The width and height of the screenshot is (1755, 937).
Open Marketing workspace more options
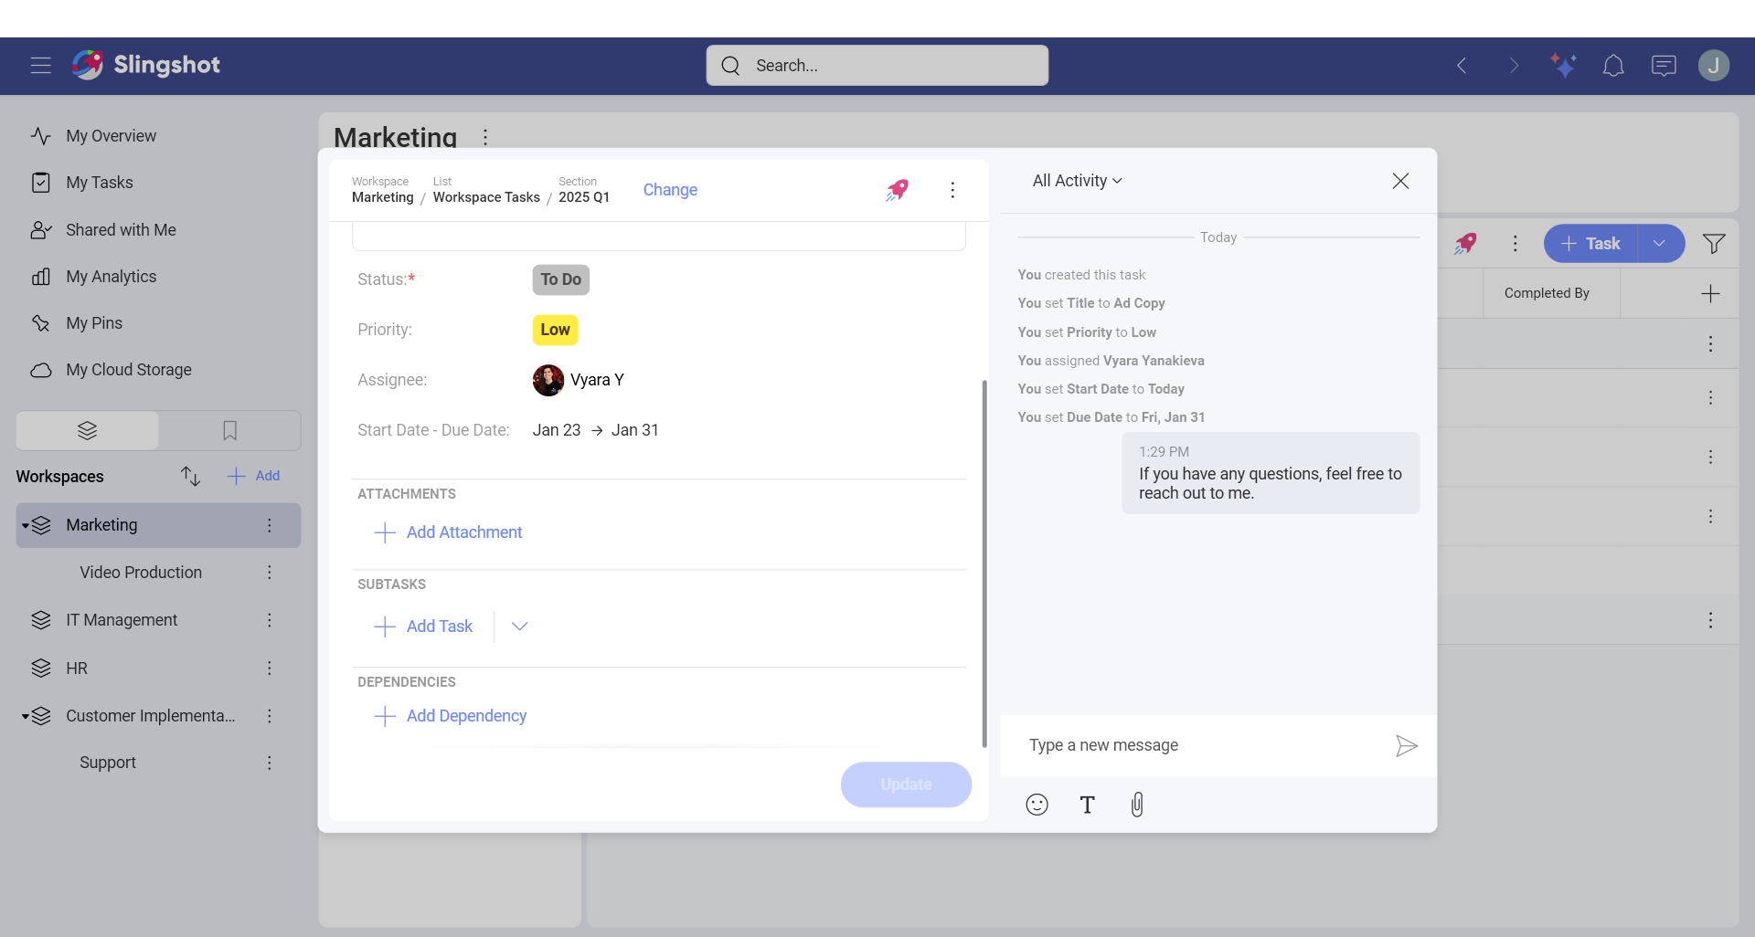click(x=269, y=525)
